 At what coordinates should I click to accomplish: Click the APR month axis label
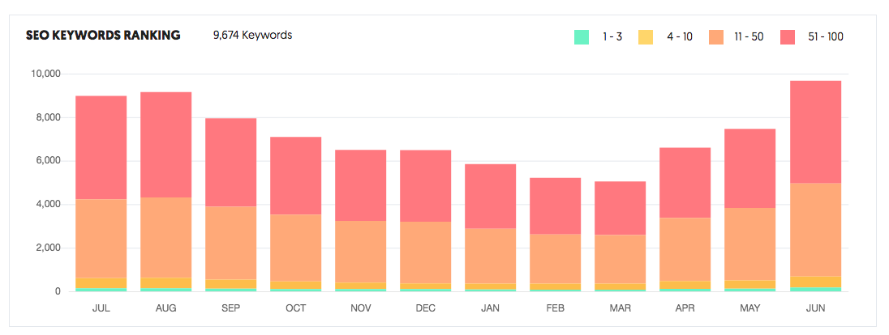click(685, 308)
